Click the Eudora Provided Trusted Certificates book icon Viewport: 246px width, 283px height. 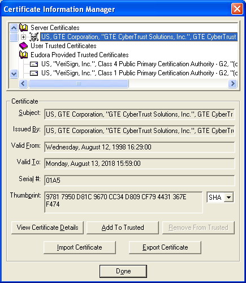click(24, 55)
